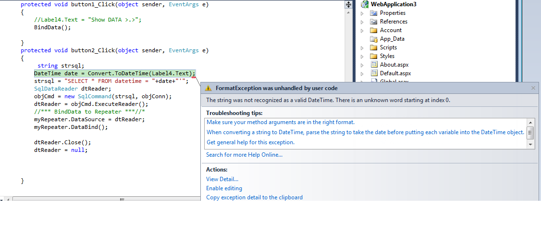Click the highlighted 'DateTime date = Convert.ToDateTime' line
The image size is (541, 230).
(115, 73)
